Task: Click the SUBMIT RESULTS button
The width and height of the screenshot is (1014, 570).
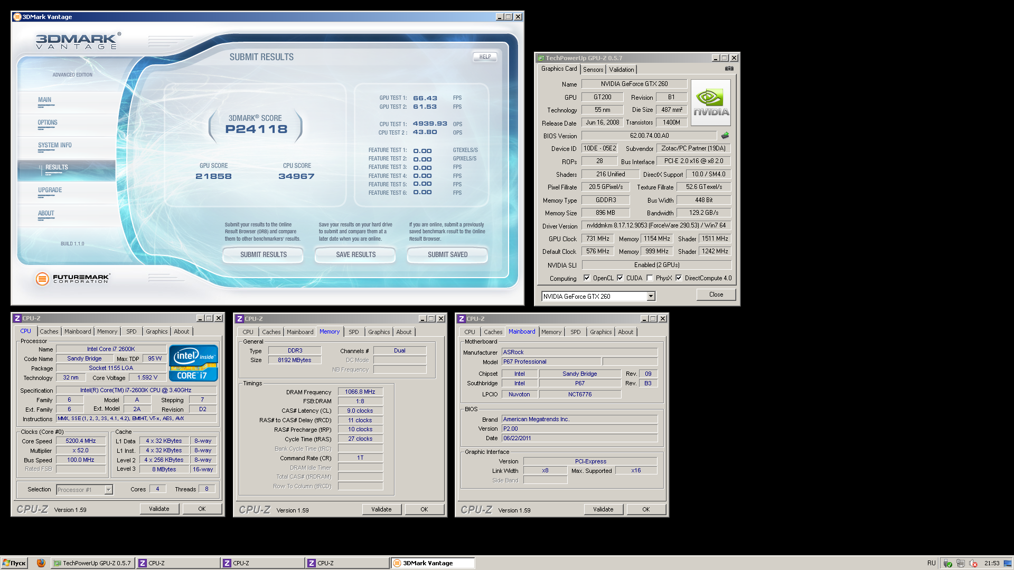Action: click(263, 255)
